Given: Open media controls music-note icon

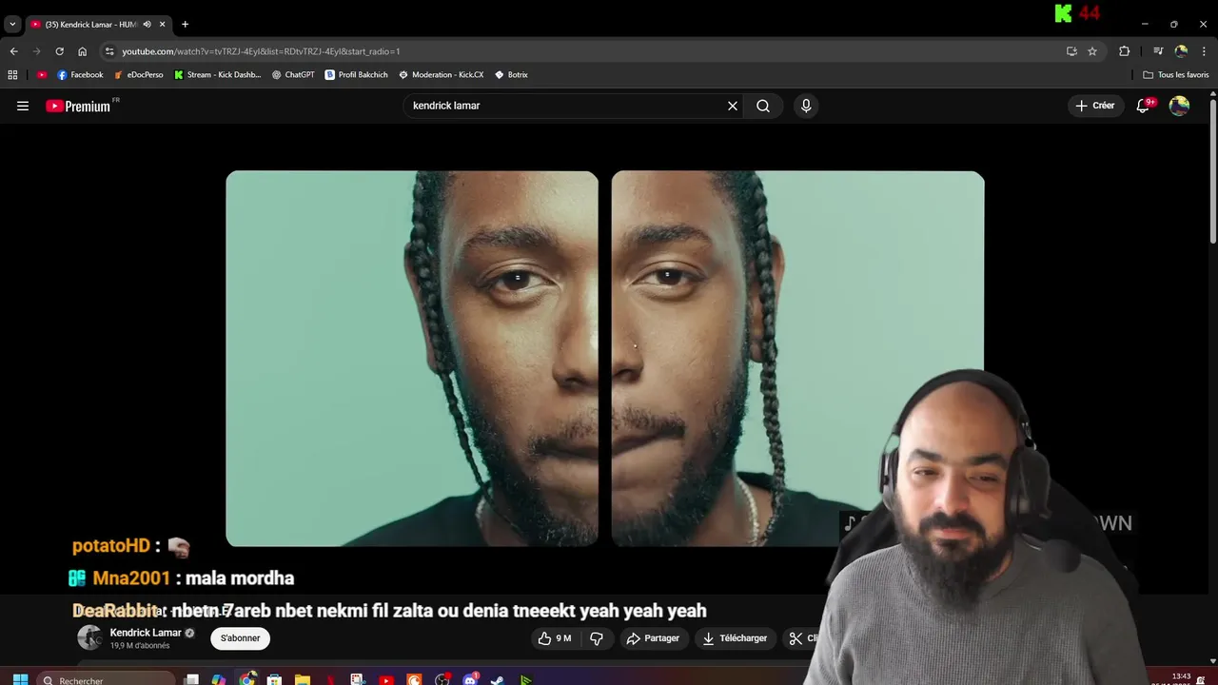Looking at the screenshot, I should (x=1158, y=51).
